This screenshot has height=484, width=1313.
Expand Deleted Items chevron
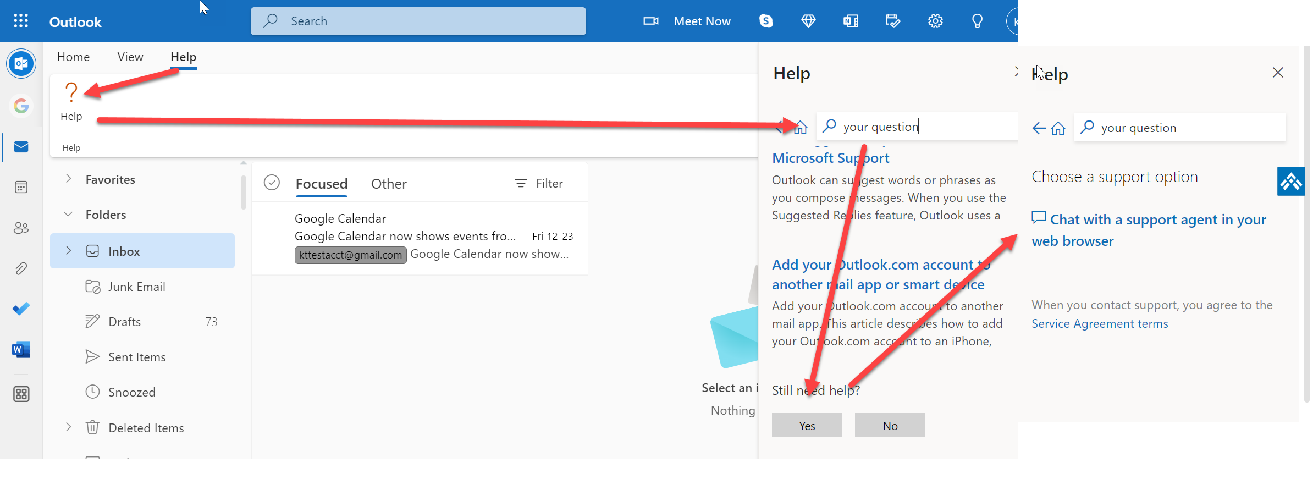point(68,427)
